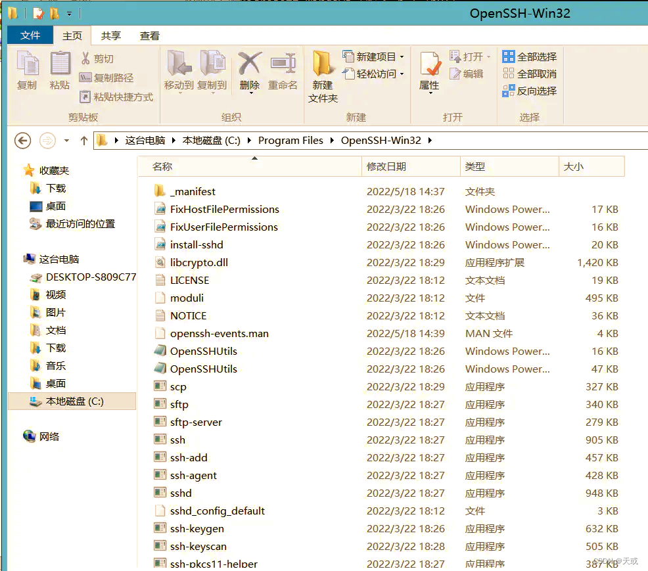Click 全部选择 to select all files
The height and width of the screenshot is (571, 648).
pos(528,57)
